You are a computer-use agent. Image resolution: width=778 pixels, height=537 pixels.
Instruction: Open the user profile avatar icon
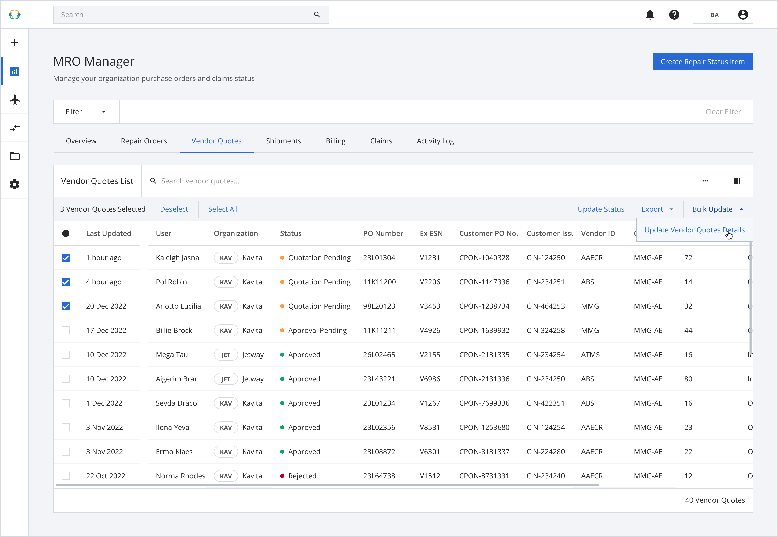743,14
